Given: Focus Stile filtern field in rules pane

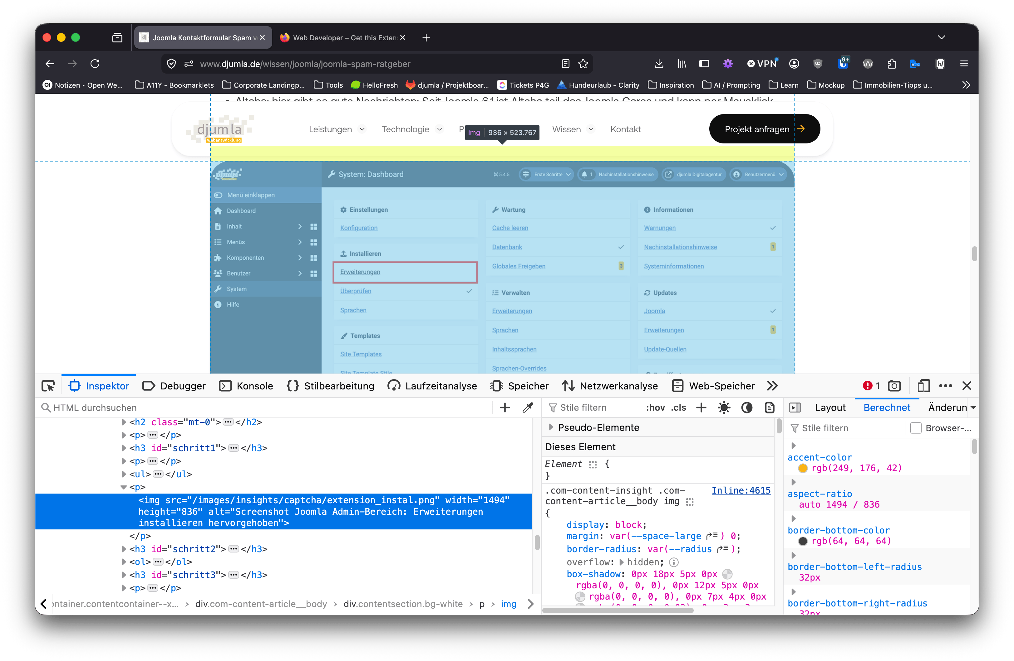Looking at the screenshot, I should (x=592, y=407).
